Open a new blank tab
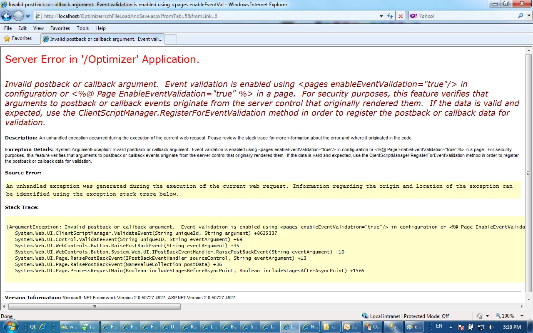This screenshot has width=533, height=333. (x=171, y=39)
